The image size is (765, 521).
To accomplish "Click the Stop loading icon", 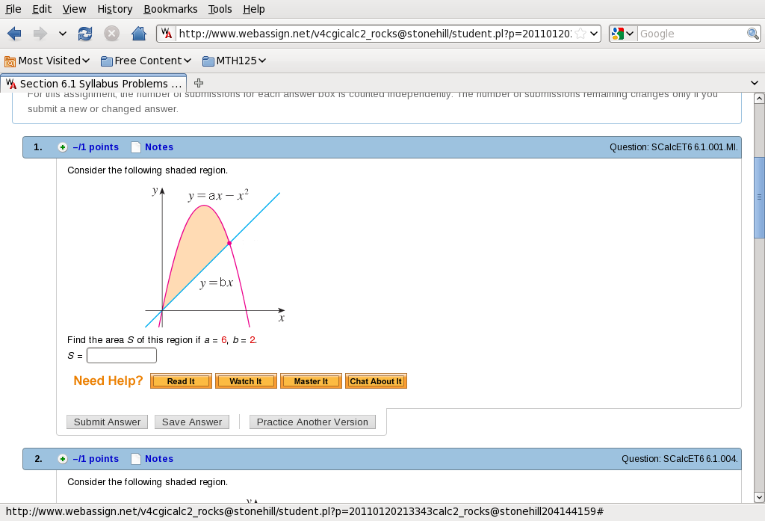I will (111, 34).
